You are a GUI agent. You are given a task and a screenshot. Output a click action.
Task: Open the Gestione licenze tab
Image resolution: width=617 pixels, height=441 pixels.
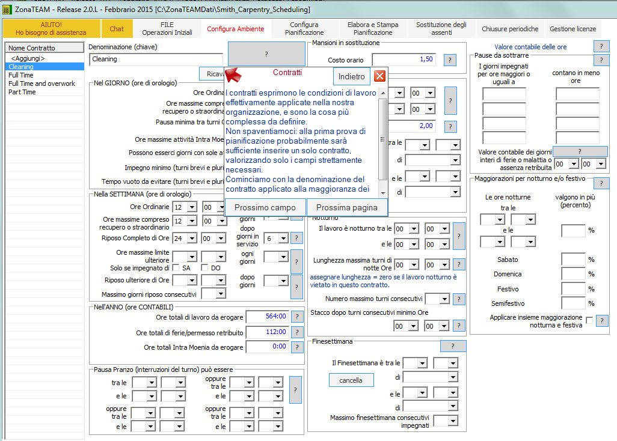pyautogui.click(x=572, y=29)
